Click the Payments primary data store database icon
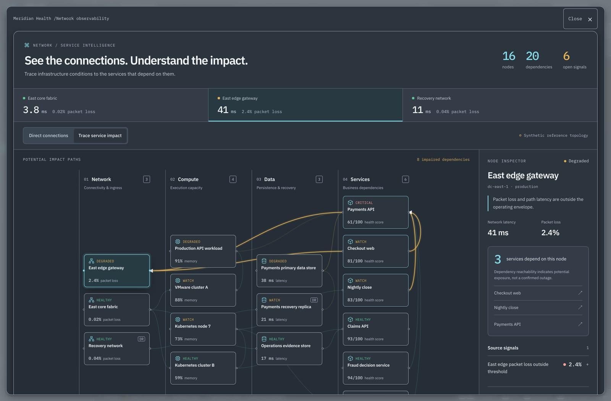Image resolution: width=611 pixels, height=401 pixels. pyautogui.click(x=264, y=261)
